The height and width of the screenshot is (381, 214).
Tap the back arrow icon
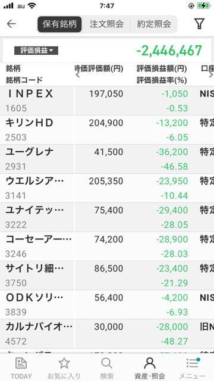click(x=11, y=24)
